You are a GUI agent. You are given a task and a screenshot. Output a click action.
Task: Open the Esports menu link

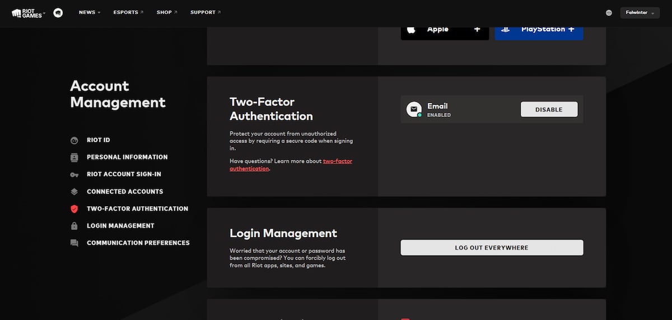[128, 12]
